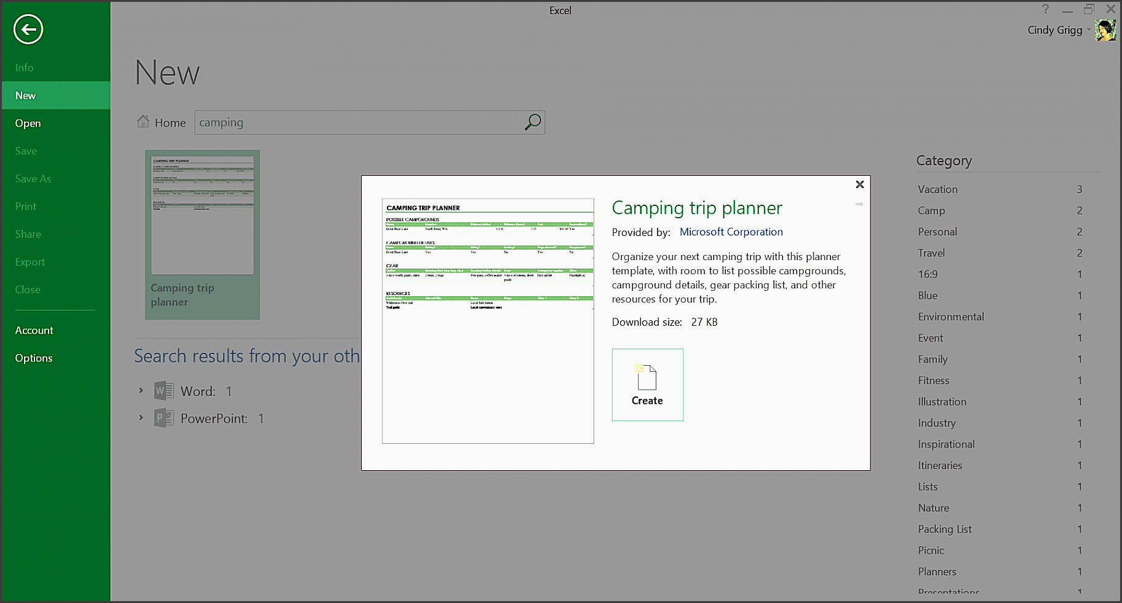
Task: Click inside the camping search text field
Action: point(357,122)
